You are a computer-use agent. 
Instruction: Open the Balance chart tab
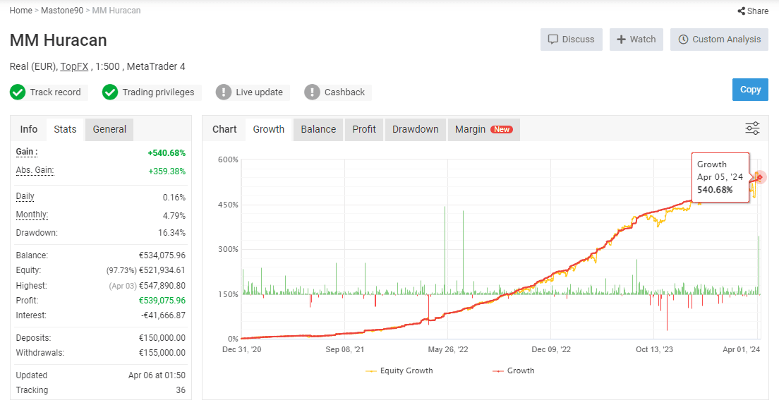(318, 129)
